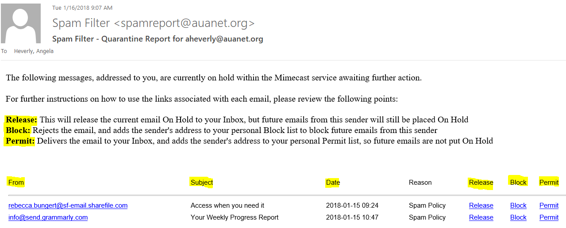
Task: Release the Weekly Progress Report email
Action: click(481, 217)
